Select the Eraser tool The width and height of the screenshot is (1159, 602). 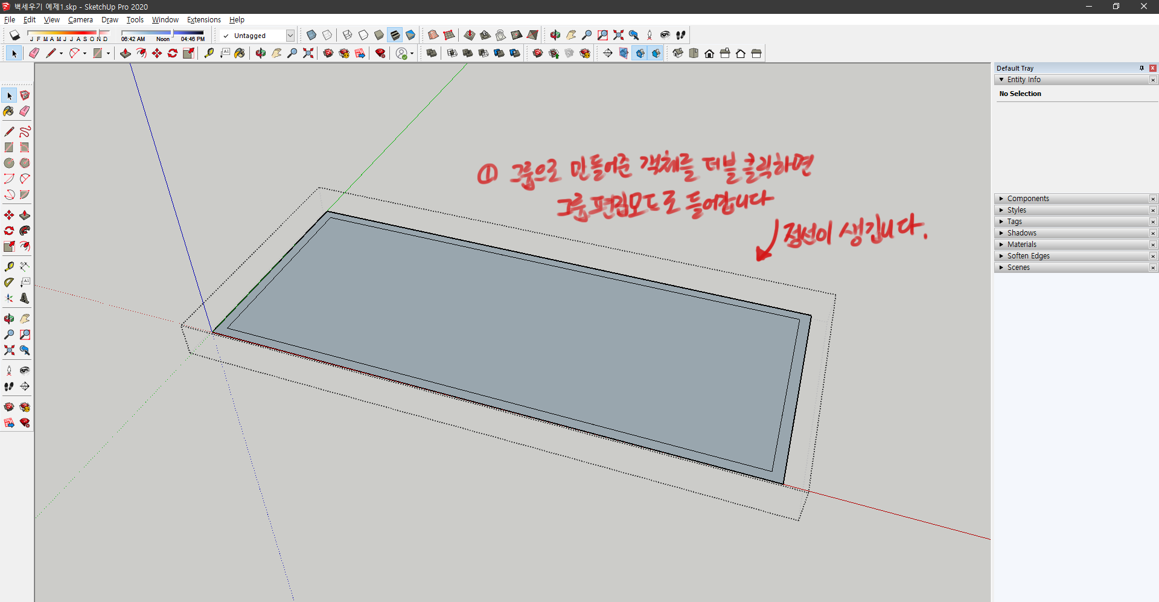coord(25,111)
